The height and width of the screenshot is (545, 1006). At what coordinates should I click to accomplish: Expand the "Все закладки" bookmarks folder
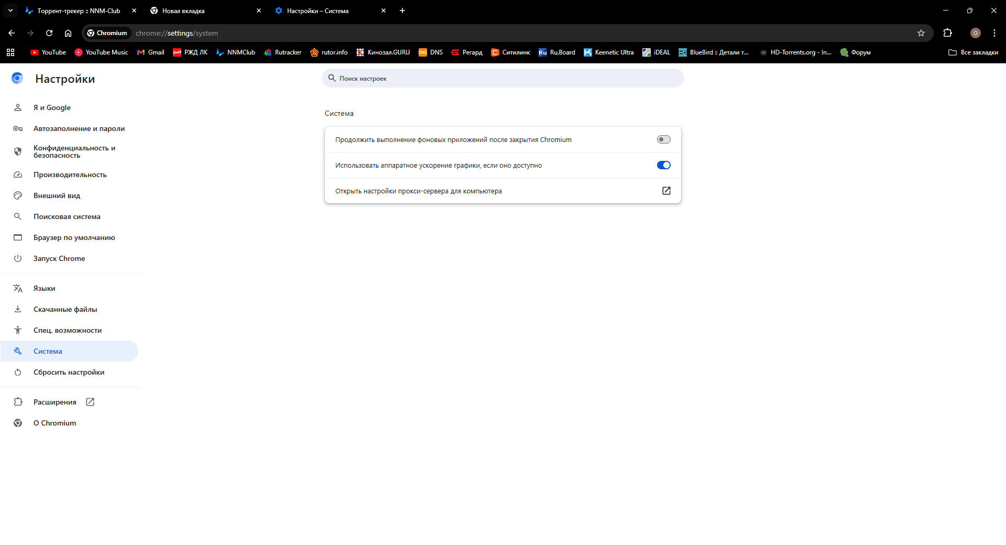[x=973, y=52]
